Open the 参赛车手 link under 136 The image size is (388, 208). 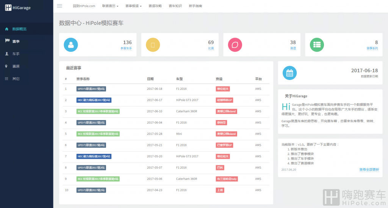point(126,48)
